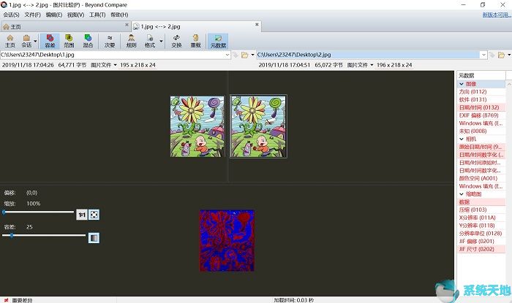Open the 编辑(E) menu

tap(54, 15)
